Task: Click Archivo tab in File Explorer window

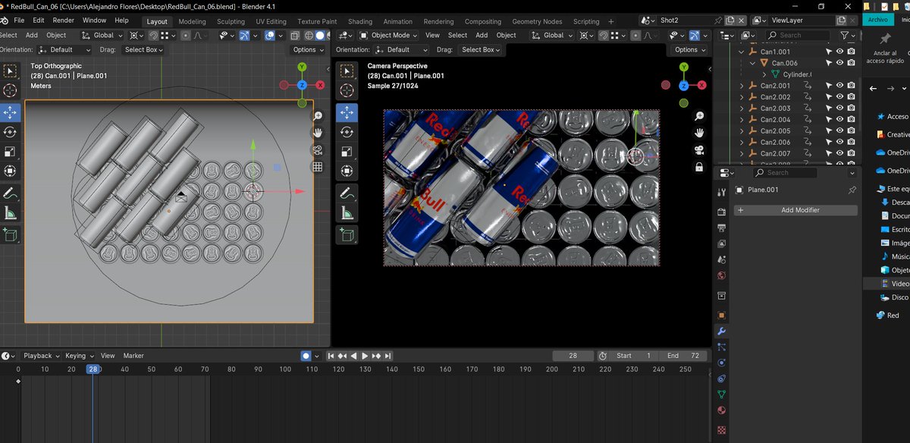Action: [x=877, y=20]
